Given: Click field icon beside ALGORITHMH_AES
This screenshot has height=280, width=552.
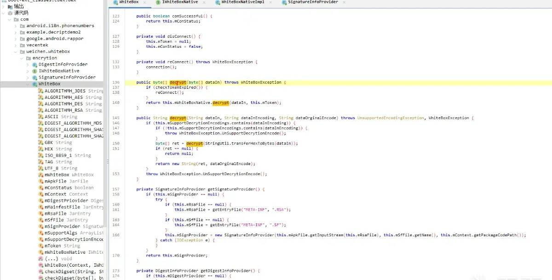Looking at the screenshot, I should 40,97.
